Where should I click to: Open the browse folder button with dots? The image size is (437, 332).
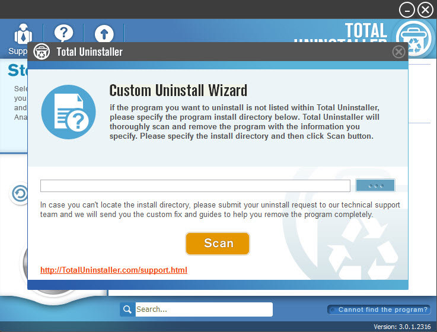pyautogui.click(x=375, y=186)
